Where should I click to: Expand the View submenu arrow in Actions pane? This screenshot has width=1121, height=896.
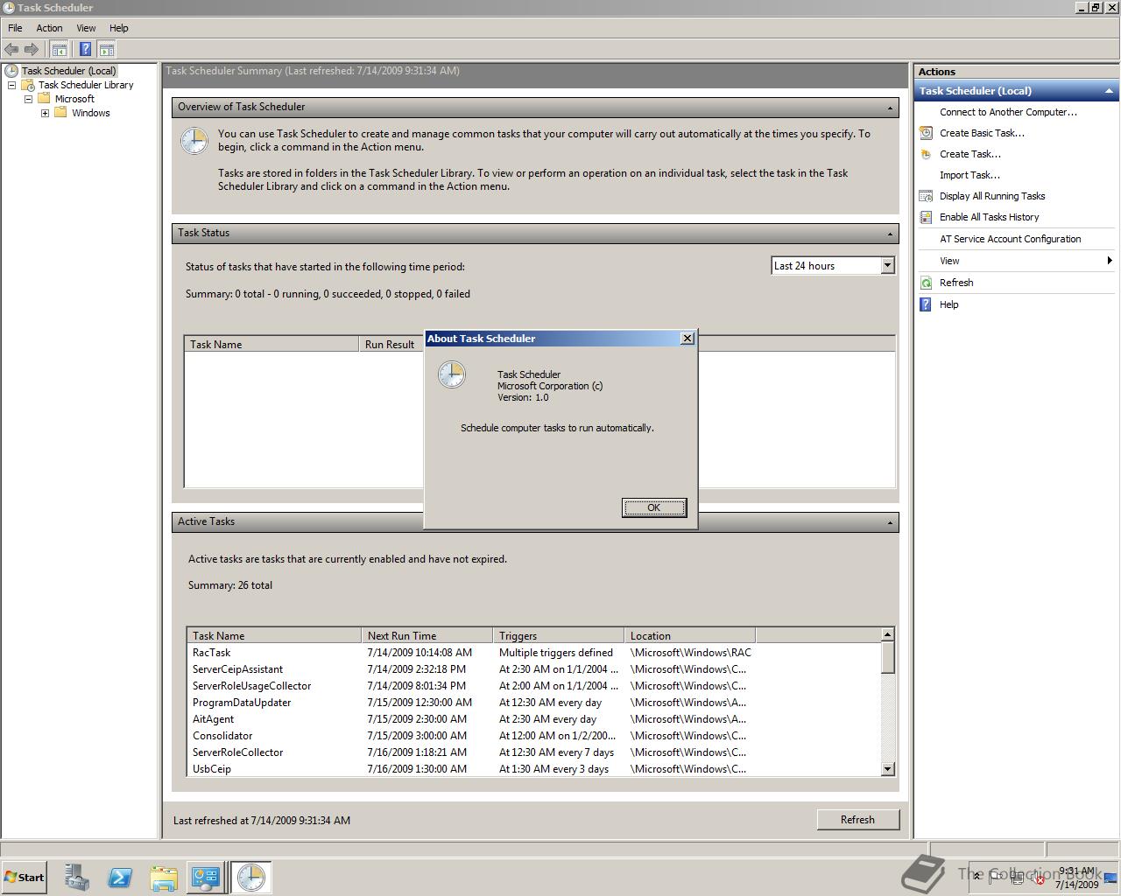[x=1109, y=261]
